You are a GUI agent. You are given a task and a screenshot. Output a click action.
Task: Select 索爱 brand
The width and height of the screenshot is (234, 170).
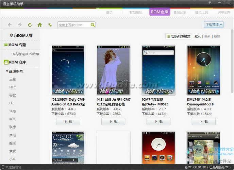(13, 151)
